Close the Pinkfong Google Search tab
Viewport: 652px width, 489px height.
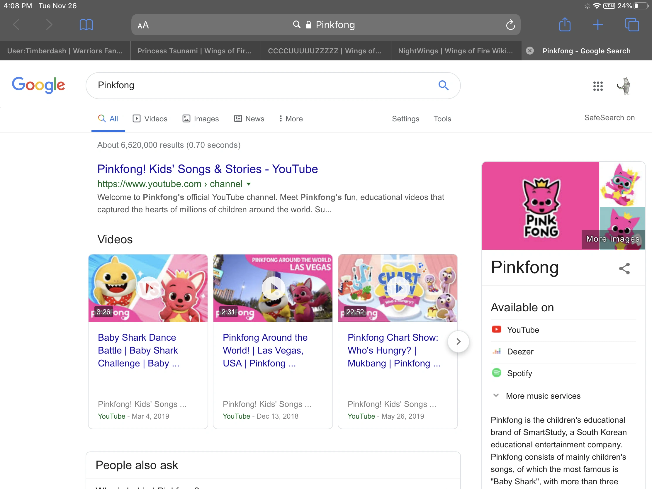530,51
